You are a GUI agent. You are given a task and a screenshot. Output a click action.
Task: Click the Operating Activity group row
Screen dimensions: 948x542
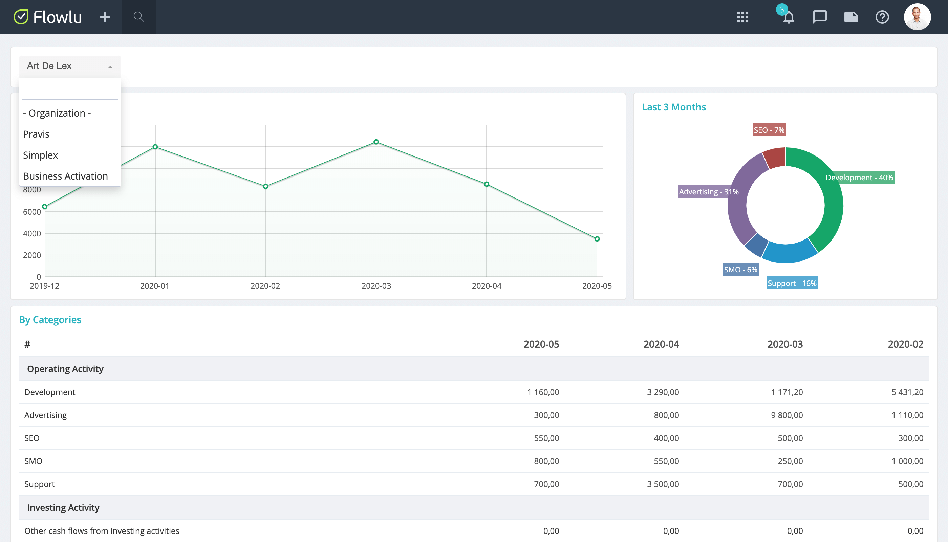coord(474,369)
